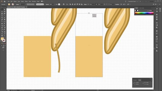Click shape width input field
Viewport: 162px width, 91px height.
(92, 4)
